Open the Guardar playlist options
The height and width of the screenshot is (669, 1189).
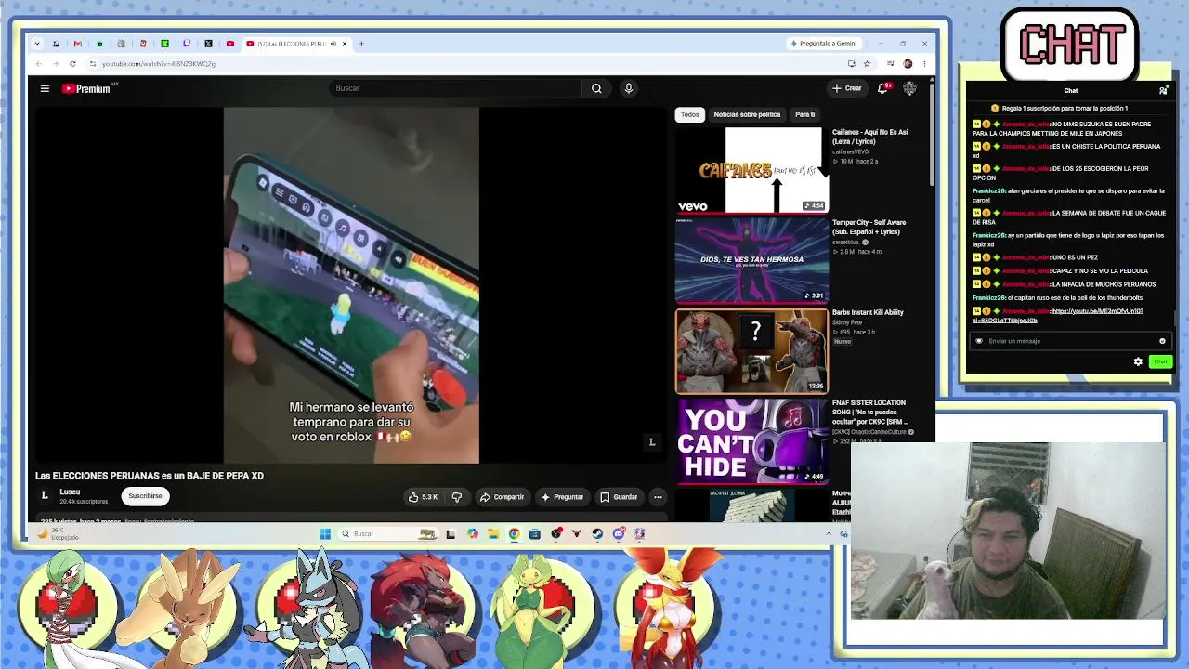pyautogui.click(x=619, y=497)
